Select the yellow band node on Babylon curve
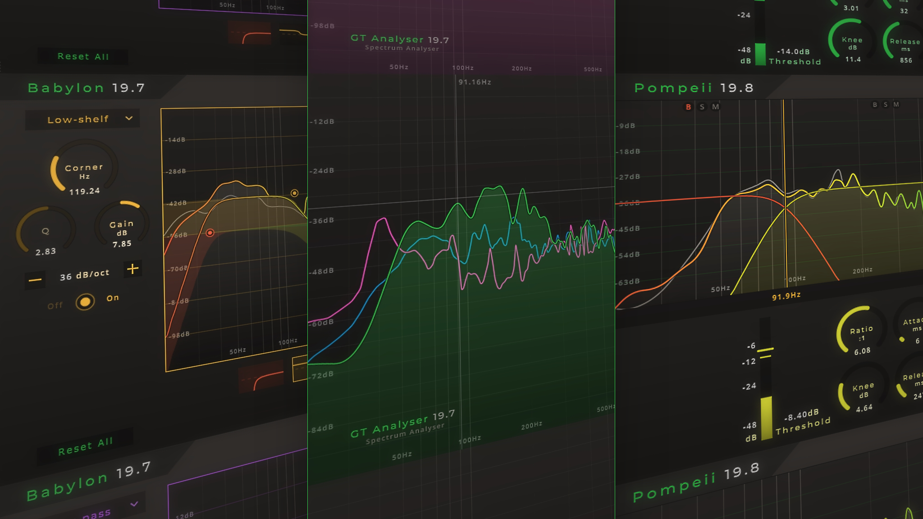 [294, 193]
